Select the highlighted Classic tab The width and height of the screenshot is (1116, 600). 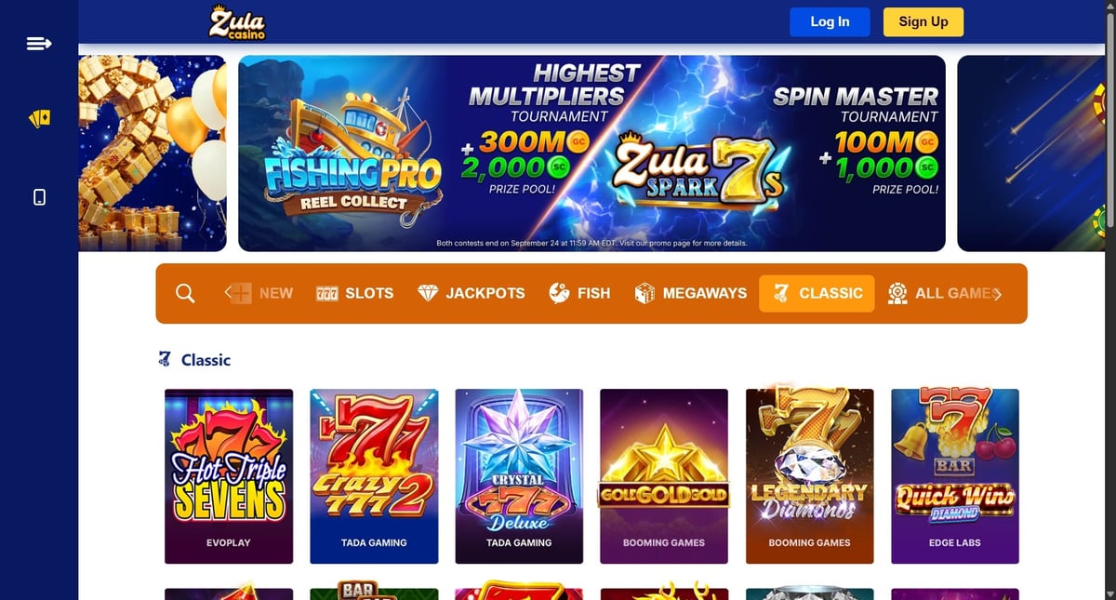(817, 293)
